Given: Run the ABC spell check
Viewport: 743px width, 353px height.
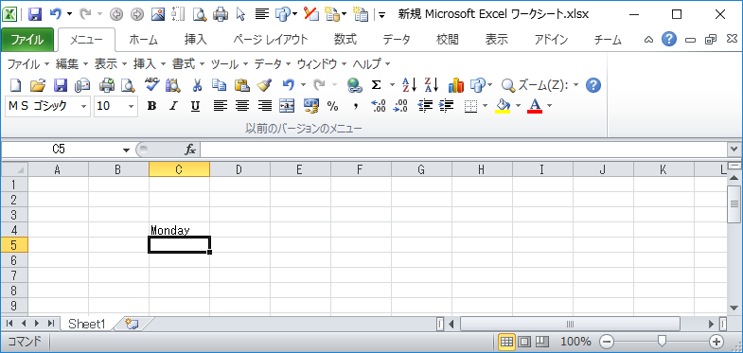Looking at the screenshot, I should (x=152, y=85).
